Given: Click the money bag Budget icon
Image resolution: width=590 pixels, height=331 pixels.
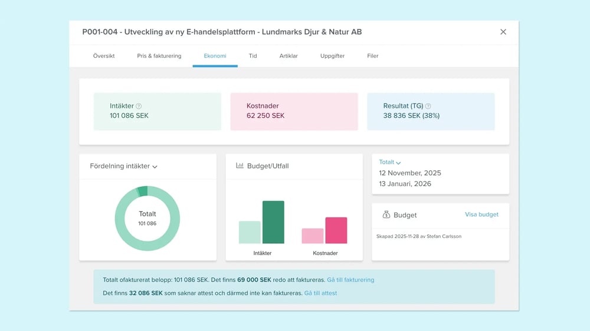Looking at the screenshot, I should coord(386,215).
